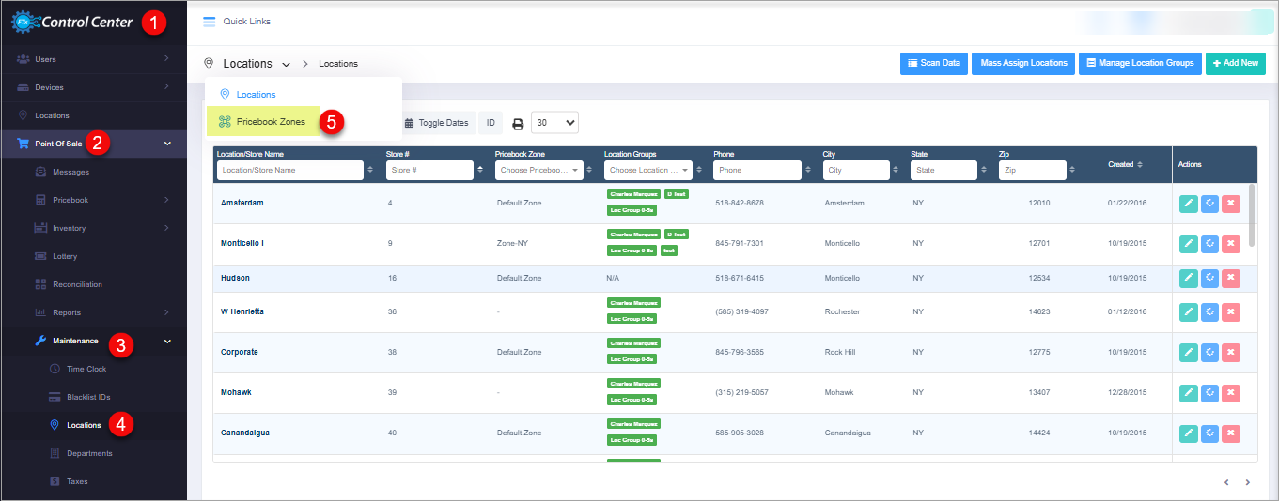
Task: Open the Choose Pricebook Zone filter dropdown
Action: (x=538, y=171)
